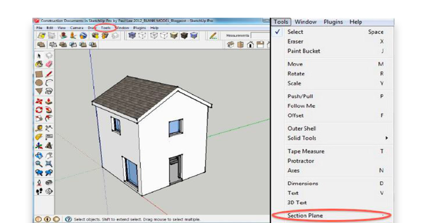Activate the Axes tool icon
The height and width of the screenshot is (223, 427).
pos(39,146)
